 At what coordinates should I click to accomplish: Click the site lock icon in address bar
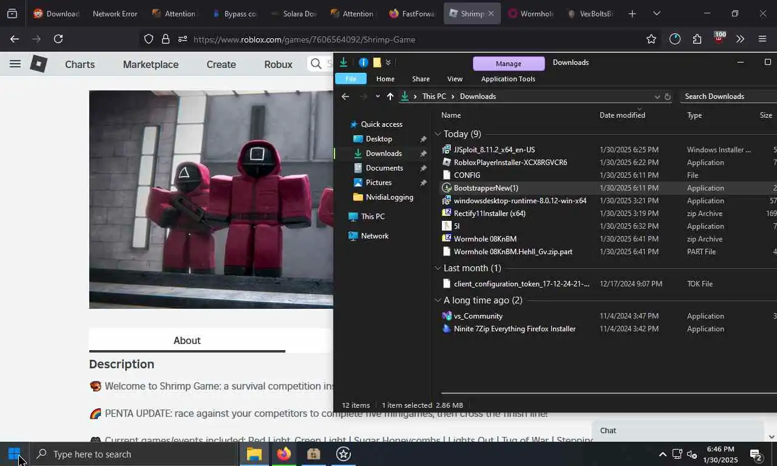pyautogui.click(x=165, y=39)
